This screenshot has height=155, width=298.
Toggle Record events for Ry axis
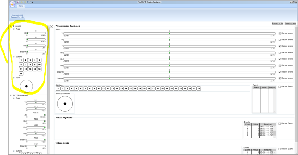(280, 59)
